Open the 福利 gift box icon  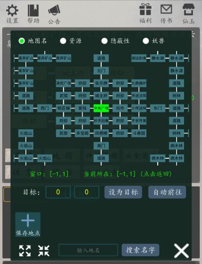pyautogui.click(x=145, y=10)
